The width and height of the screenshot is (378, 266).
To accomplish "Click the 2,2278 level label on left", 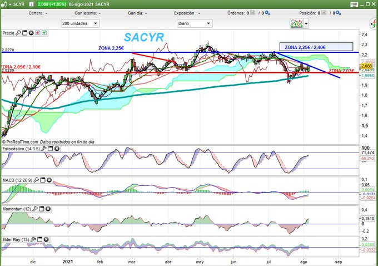I will pyautogui.click(x=8, y=50).
